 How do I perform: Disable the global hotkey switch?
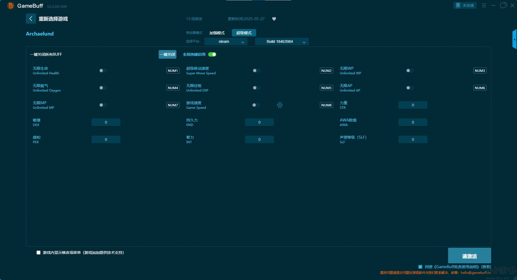[x=212, y=54]
